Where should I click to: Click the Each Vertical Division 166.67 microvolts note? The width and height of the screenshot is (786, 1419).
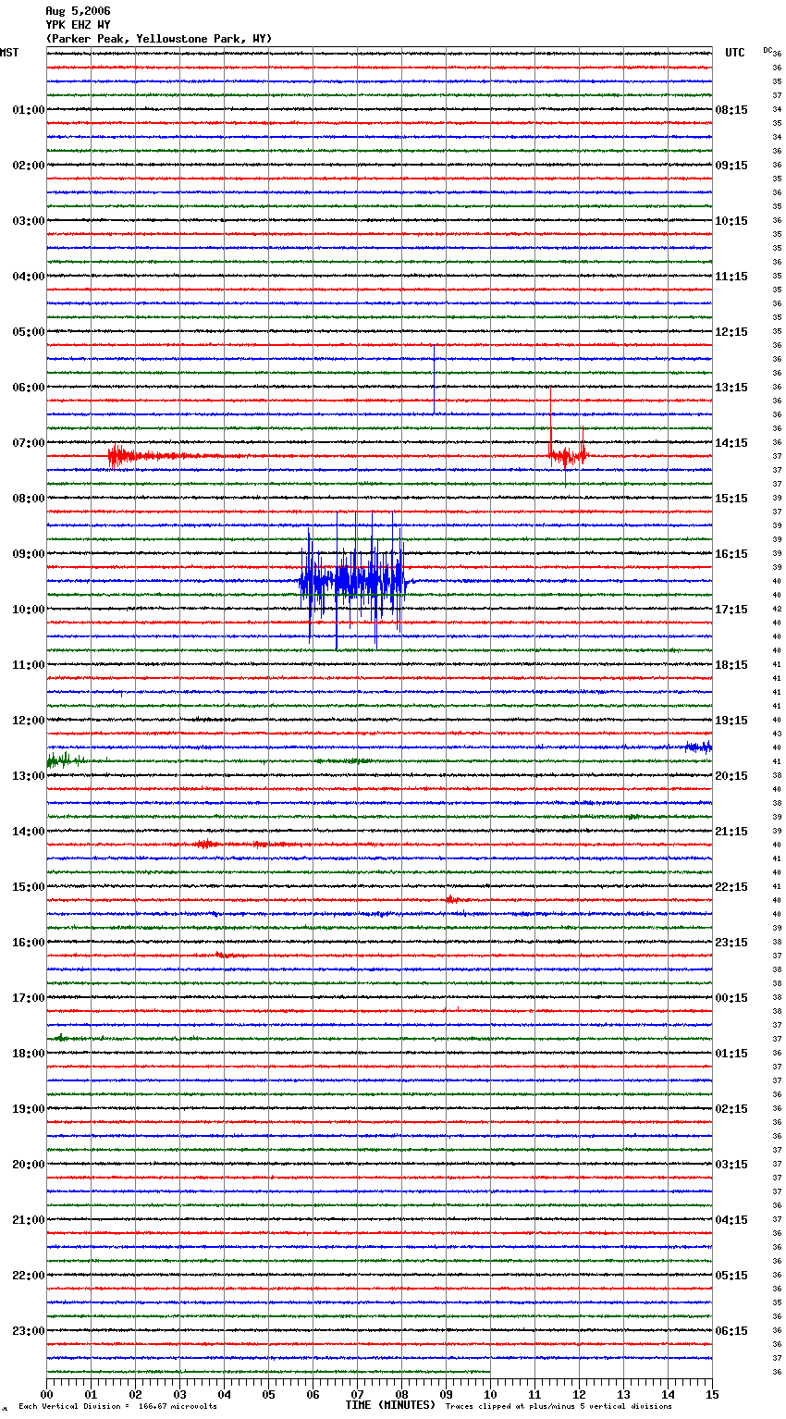pyautogui.click(x=117, y=1406)
